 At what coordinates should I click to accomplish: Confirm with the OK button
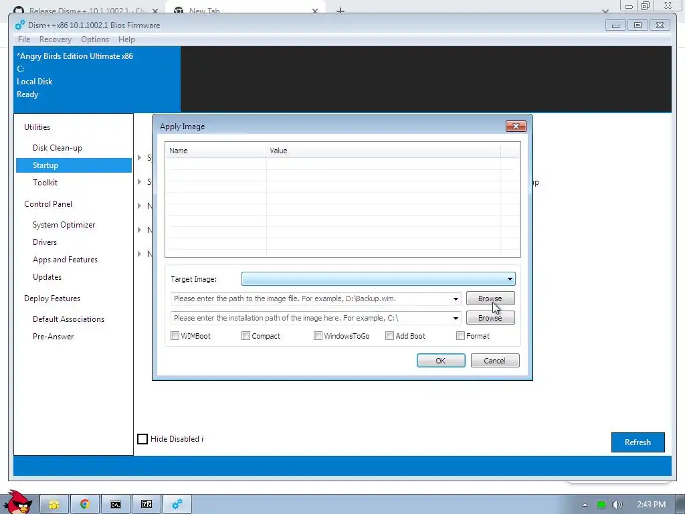pyautogui.click(x=441, y=361)
